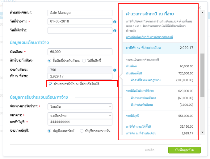Image resolution: width=210 pixels, height=159 pixels.
Task: Click the เงินเดือน field showing 60,000
Action: coord(80,52)
